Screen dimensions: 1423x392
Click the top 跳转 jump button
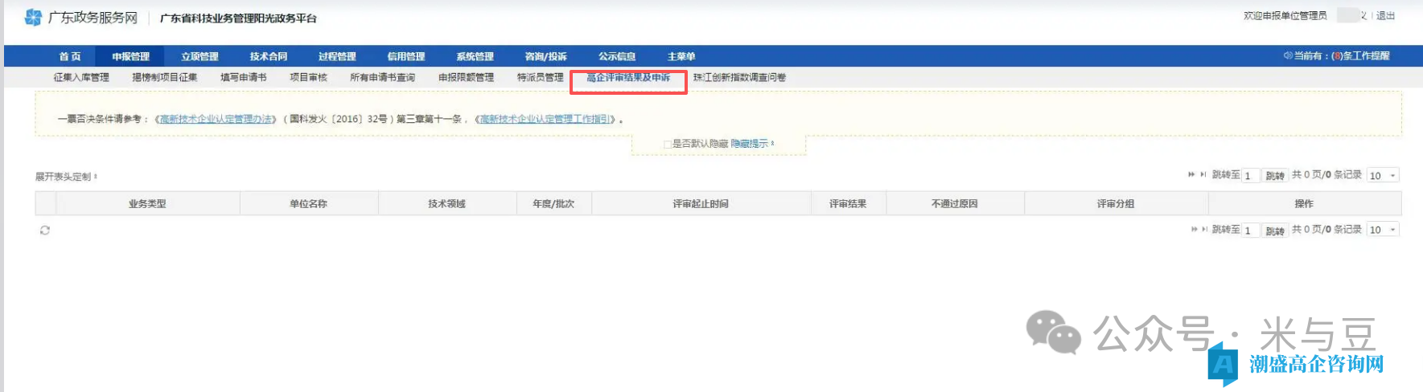coord(1274,176)
